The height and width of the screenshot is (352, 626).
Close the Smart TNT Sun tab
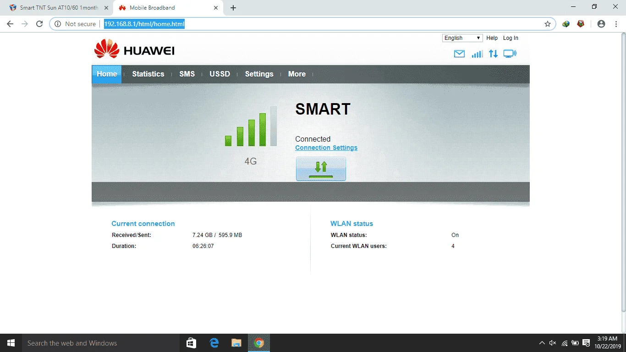tap(106, 8)
